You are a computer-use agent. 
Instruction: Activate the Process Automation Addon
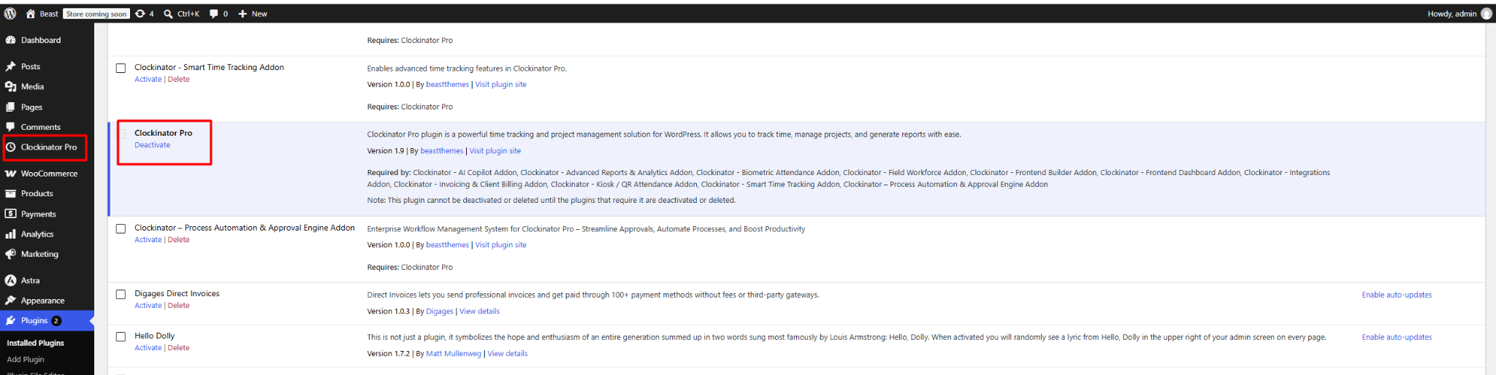[148, 240]
